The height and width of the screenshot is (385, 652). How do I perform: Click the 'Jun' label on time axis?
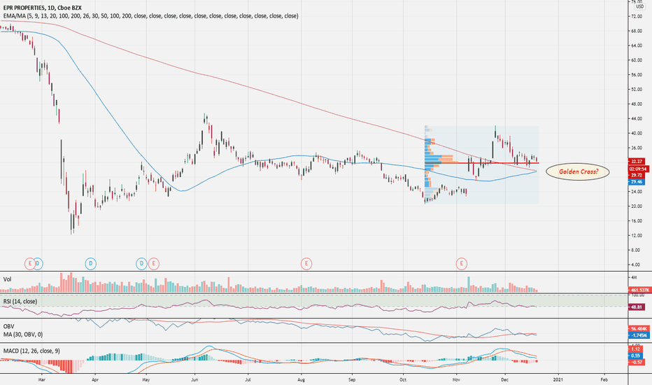(x=194, y=379)
